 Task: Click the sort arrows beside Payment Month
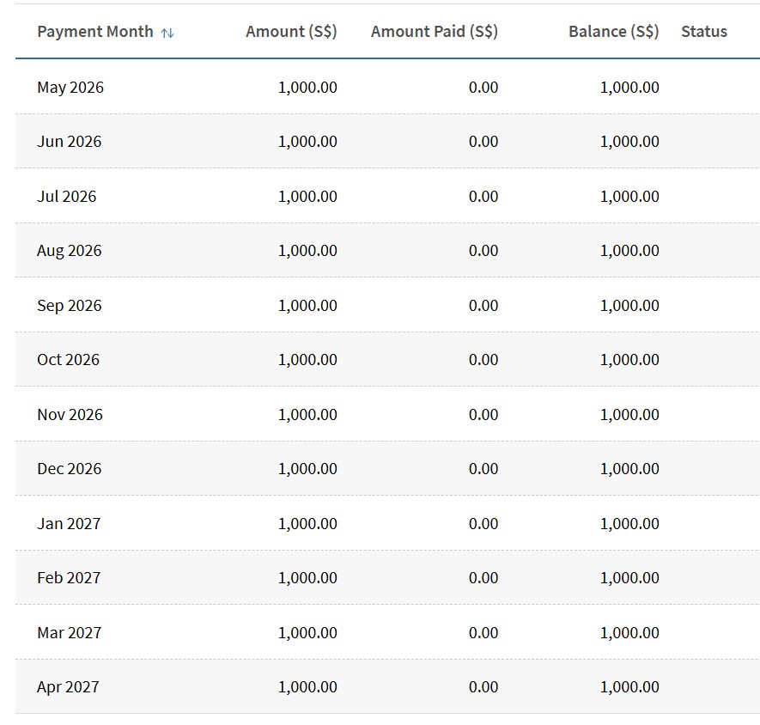click(x=167, y=33)
